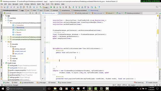Click the java breadcrumb in navigation bar
This screenshot has width=161, height=91.
click(x=40, y=10)
